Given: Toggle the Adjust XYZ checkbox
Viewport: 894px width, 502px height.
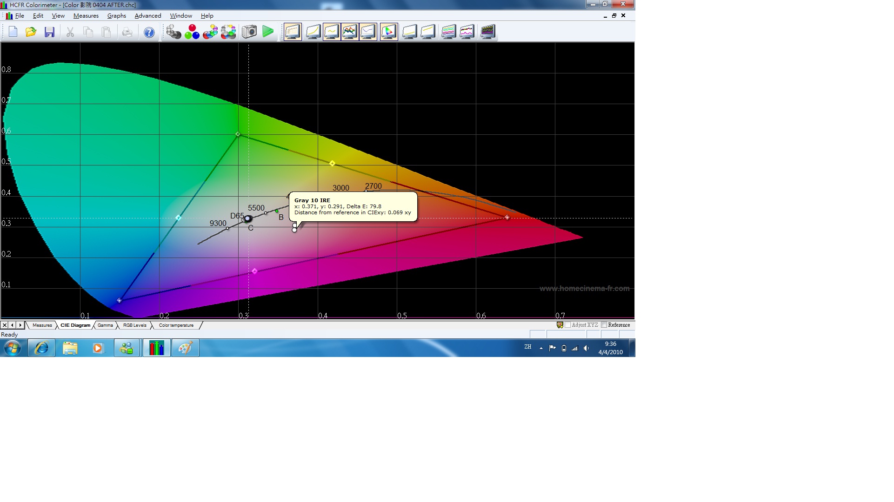Looking at the screenshot, I should click(x=567, y=324).
